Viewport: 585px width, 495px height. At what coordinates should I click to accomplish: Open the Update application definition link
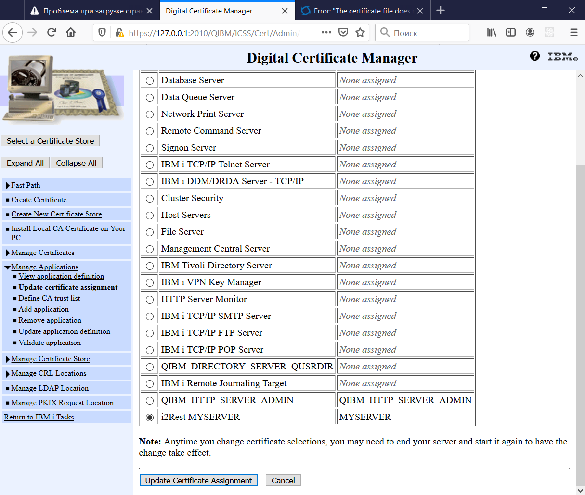click(x=64, y=331)
